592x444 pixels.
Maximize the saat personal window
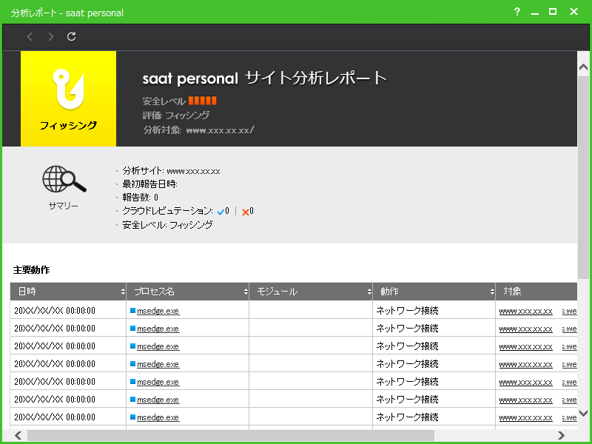coord(553,12)
